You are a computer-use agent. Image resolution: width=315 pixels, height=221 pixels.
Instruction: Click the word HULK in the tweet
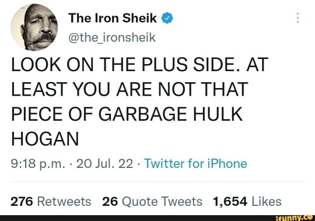pos(218,114)
